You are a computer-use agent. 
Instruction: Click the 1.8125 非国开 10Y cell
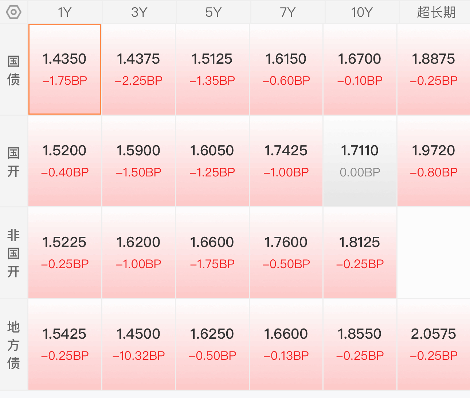(x=360, y=252)
